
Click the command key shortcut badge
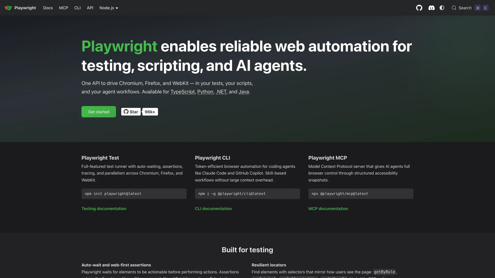(478, 8)
